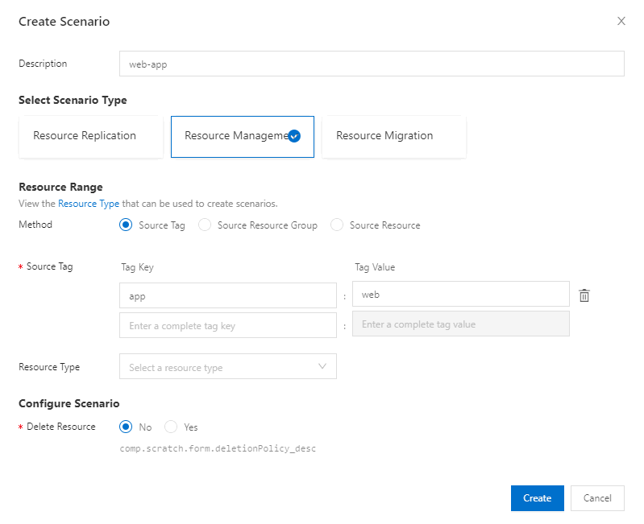Click the disabled empty tag value field

click(461, 324)
